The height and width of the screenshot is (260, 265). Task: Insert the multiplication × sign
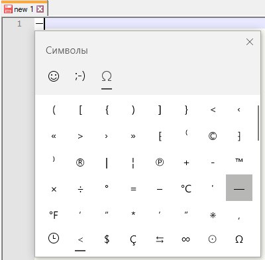54,189
